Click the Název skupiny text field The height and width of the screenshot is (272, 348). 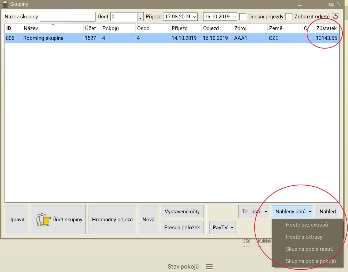pyautogui.click(x=68, y=17)
